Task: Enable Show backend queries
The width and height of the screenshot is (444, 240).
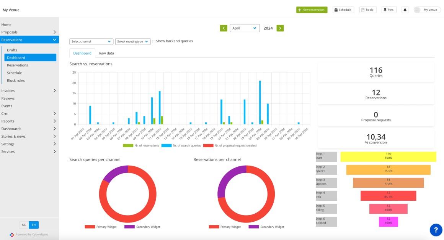Action: pyautogui.click(x=153, y=41)
